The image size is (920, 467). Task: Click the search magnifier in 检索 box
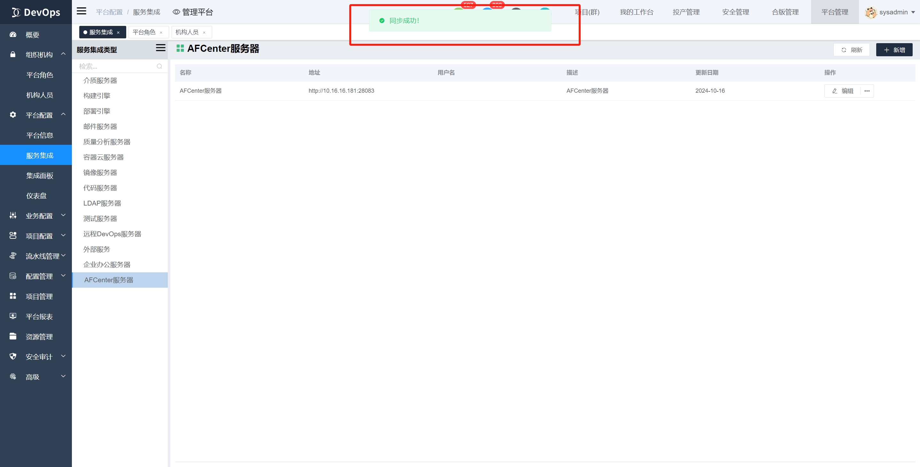click(159, 66)
